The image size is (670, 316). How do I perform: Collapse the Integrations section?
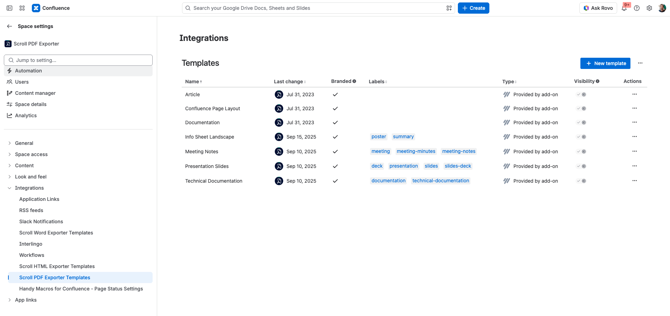coord(9,188)
